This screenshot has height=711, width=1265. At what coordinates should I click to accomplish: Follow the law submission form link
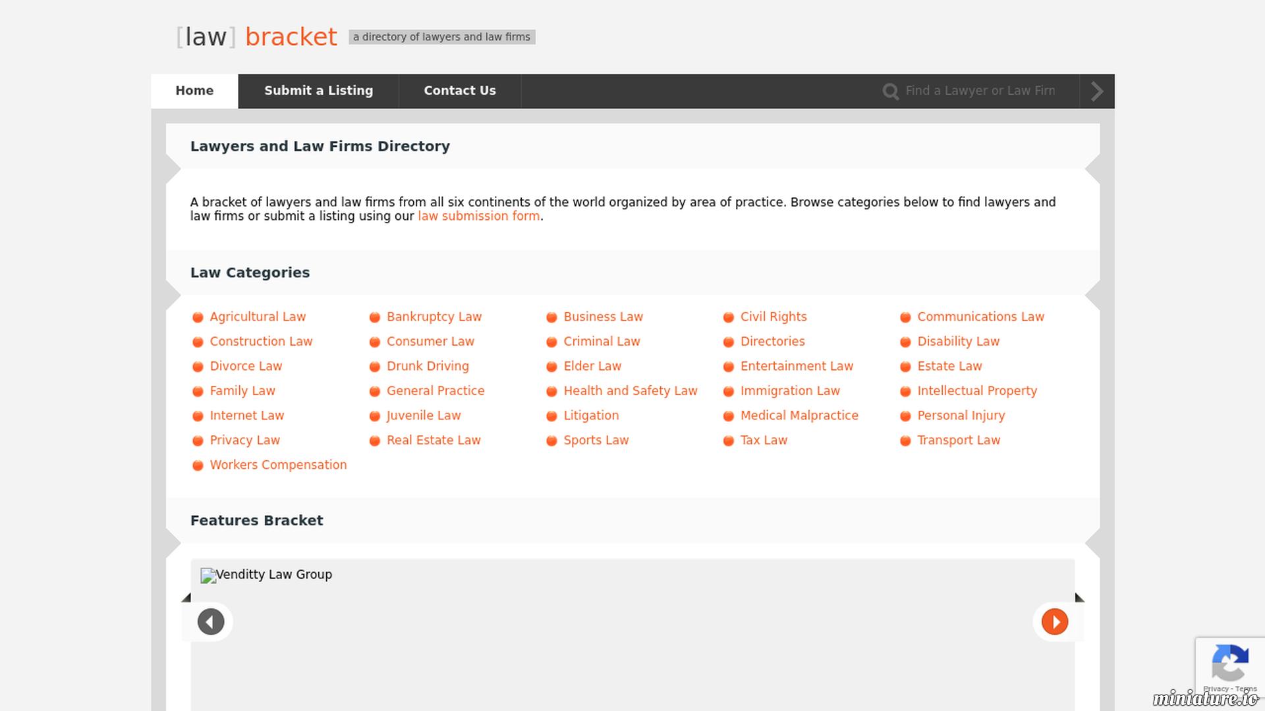click(x=479, y=216)
